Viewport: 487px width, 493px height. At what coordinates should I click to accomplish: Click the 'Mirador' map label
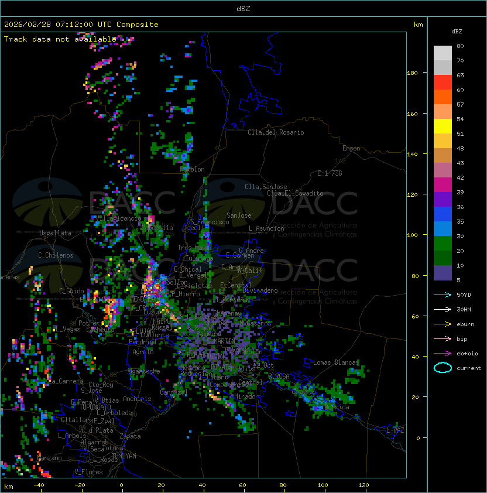(245, 396)
